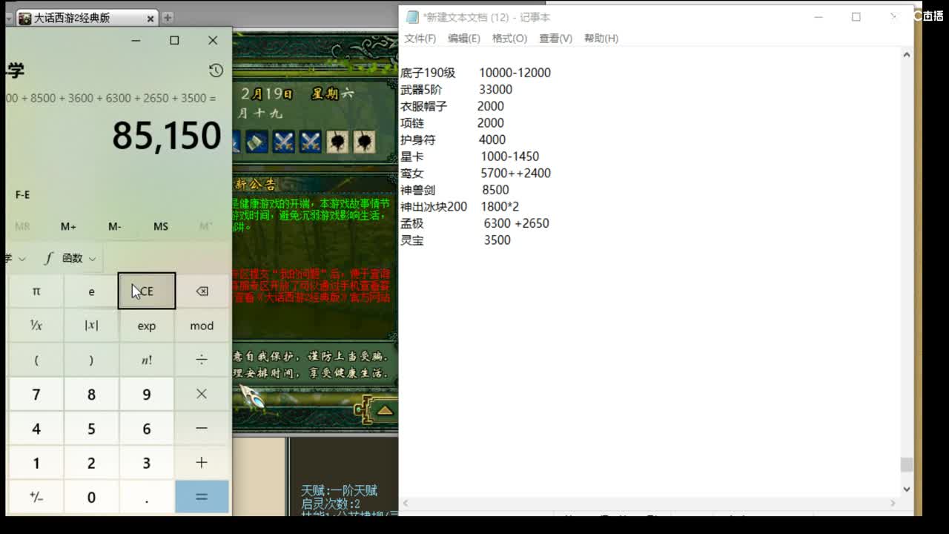The image size is (949, 534).
Task: Open the 编辑(E) menu in Notepad
Action: (x=464, y=38)
